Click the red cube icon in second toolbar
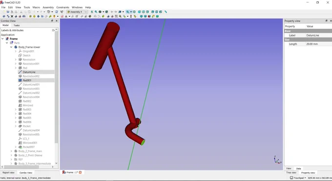Viewport: 332px width, 181px height. coord(149,16)
